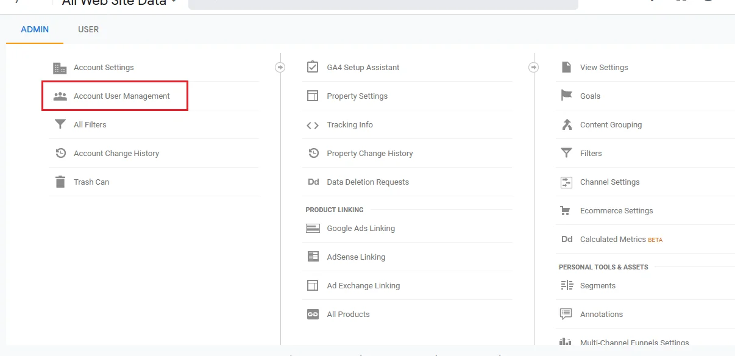Click the Channel Settings arrows icon
The height and width of the screenshot is (356, 735).
[567, 182]
